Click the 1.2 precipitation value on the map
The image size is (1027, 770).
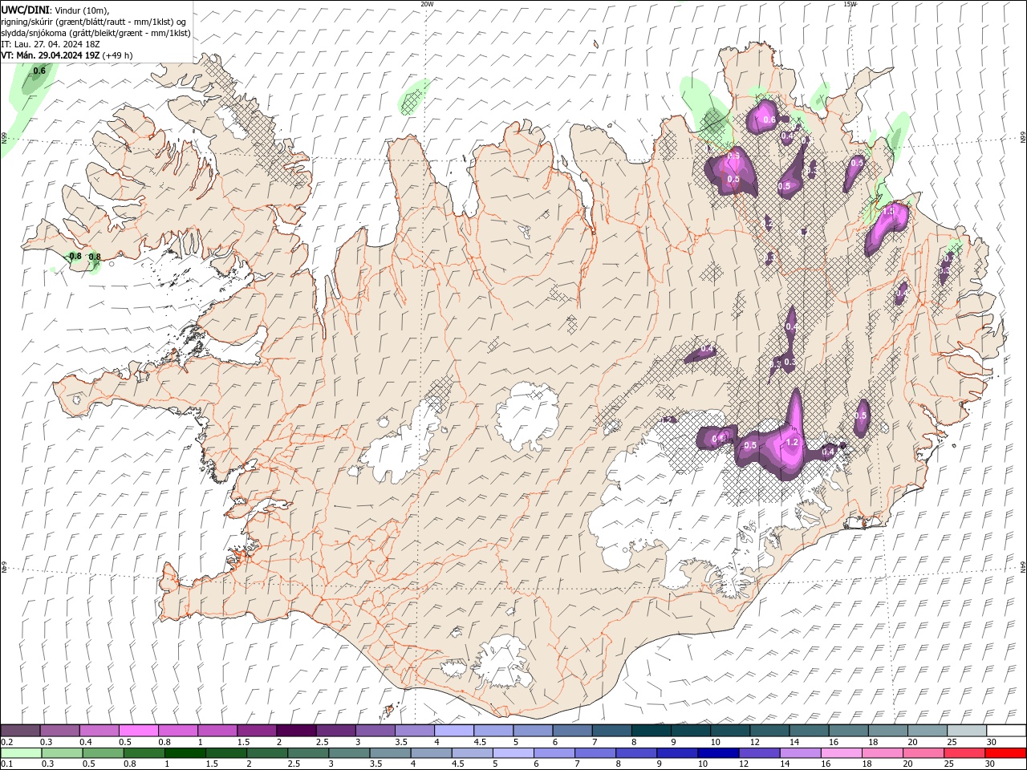(x=792, y=443)
